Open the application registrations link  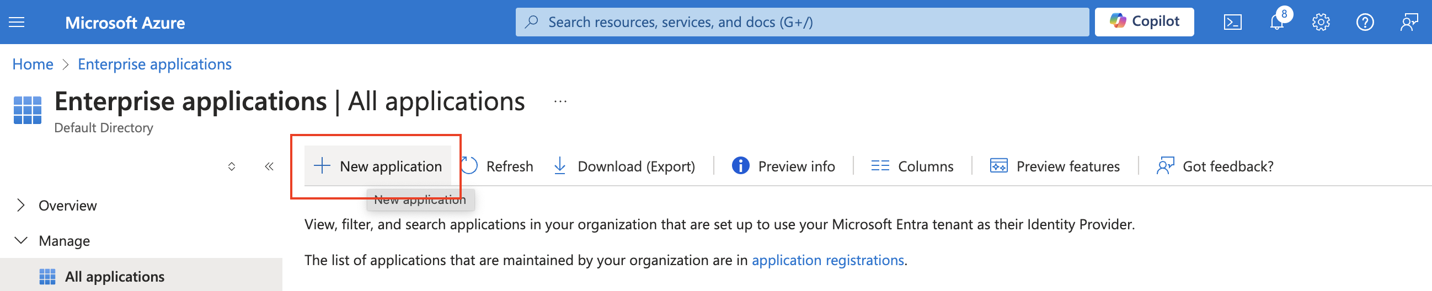point(828,260)
